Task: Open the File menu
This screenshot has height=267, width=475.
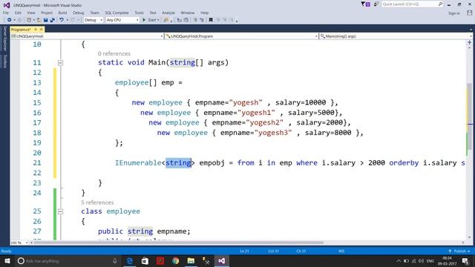Action: [6, 13]
